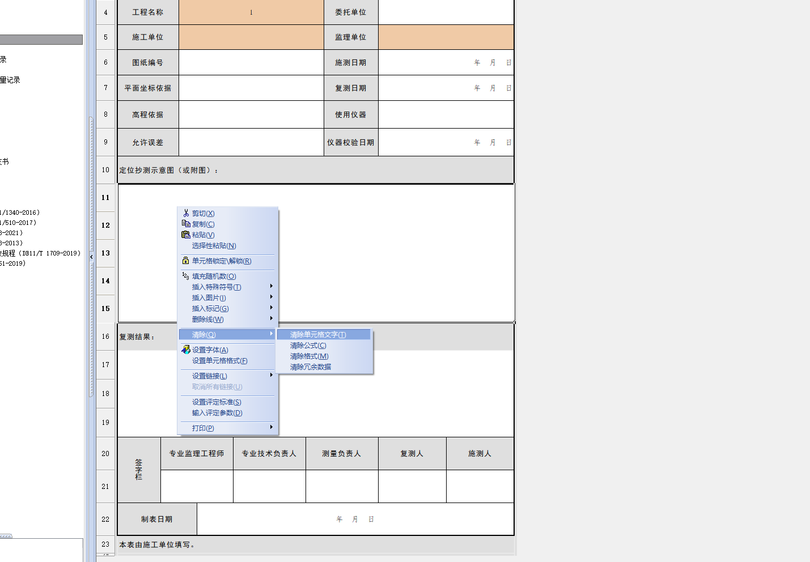Choose 选择性粘贴(N) from the context menu
The width and height of the screenshot is (810, 562).
[x=214, y=246]
